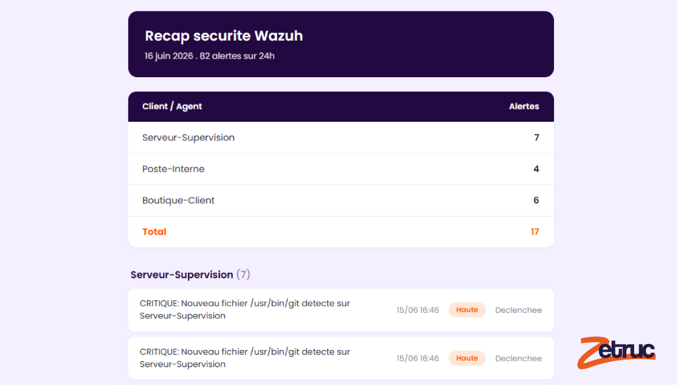This screenshot has height=385, width=677.
Task: Click alert count 4 for Poste-Interne
Action: 537,169
